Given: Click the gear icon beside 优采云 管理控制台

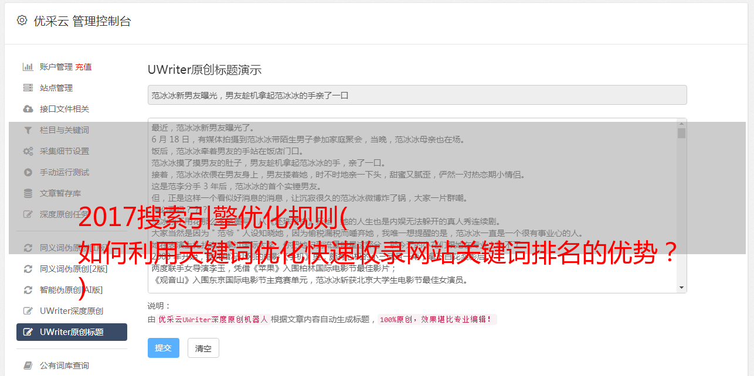Looking at the screenshot, I should 22,20.
